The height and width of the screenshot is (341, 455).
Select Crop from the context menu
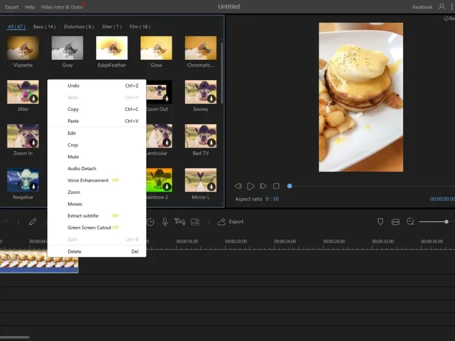point(73,145)
